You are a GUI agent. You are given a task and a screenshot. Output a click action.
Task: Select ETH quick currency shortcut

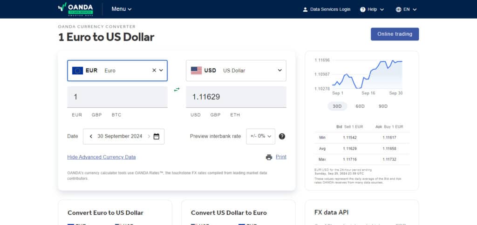[x=235, y=115]
